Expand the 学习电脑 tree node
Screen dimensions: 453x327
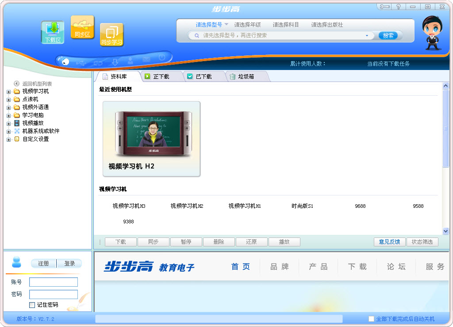(x=8, y=116)
